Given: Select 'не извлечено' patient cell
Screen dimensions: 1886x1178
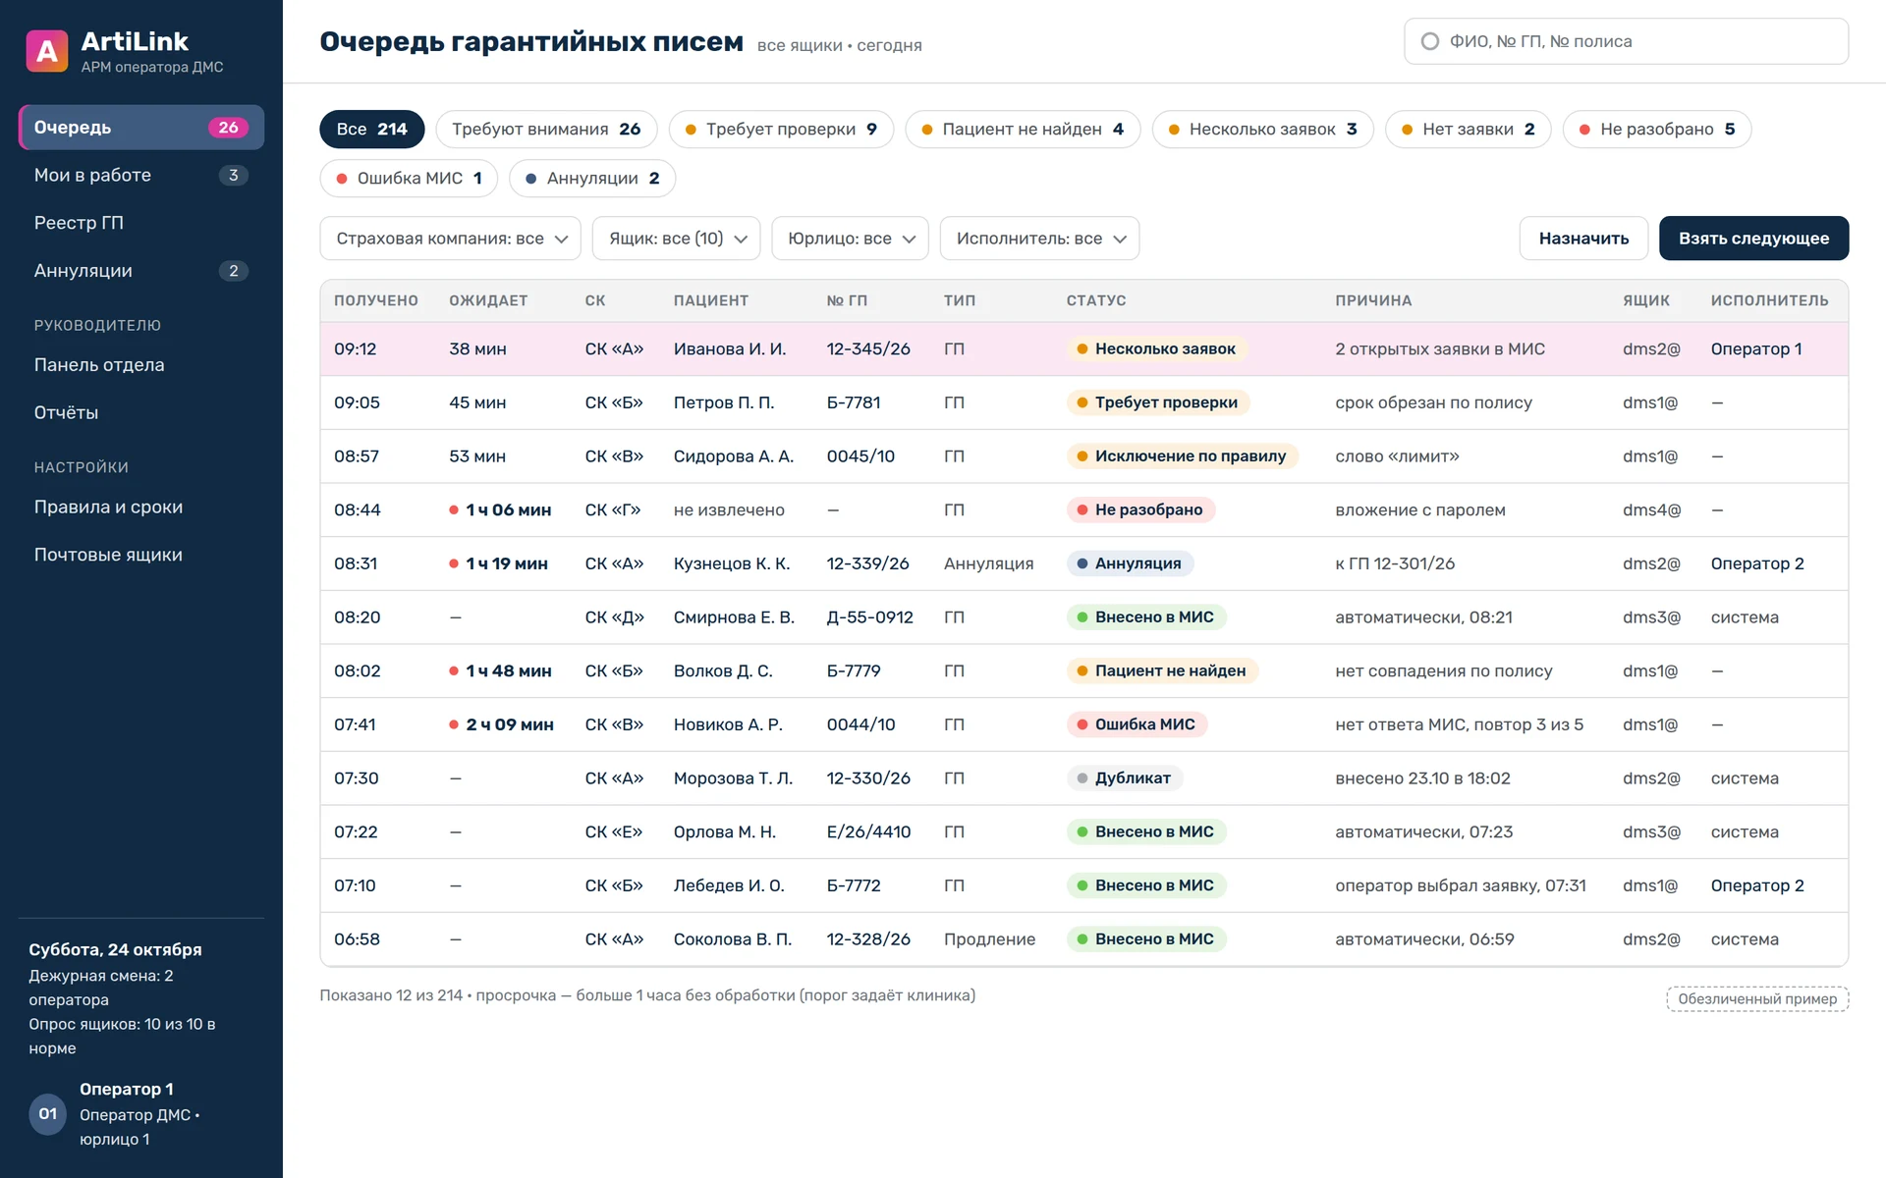Looking at the screenshot, I should click(x=729, y=510).
